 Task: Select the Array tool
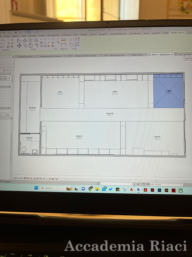41,43
